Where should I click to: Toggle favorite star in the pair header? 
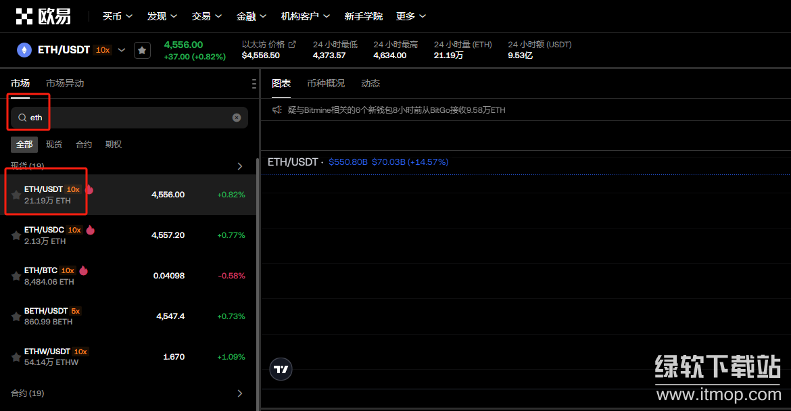pos(142,50)
